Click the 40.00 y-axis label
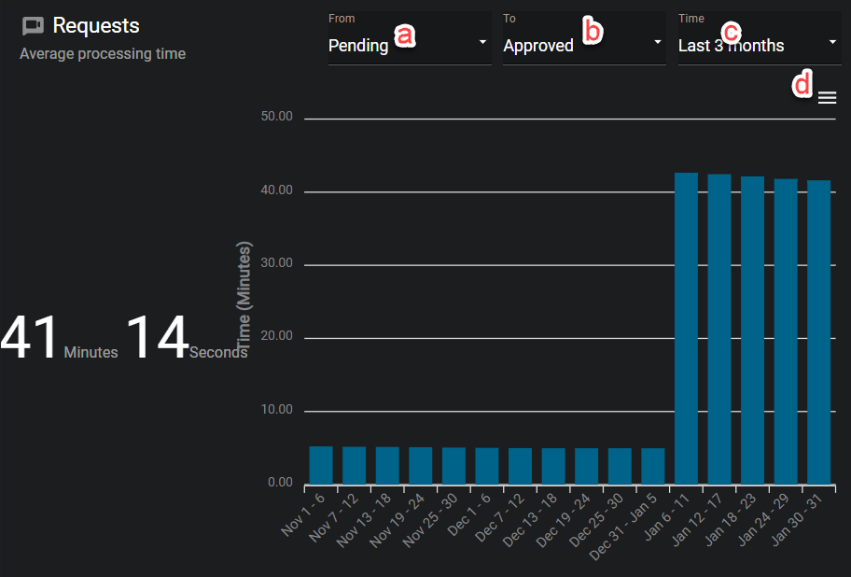Screen dimensions: 851x577 tap(277, 190)
